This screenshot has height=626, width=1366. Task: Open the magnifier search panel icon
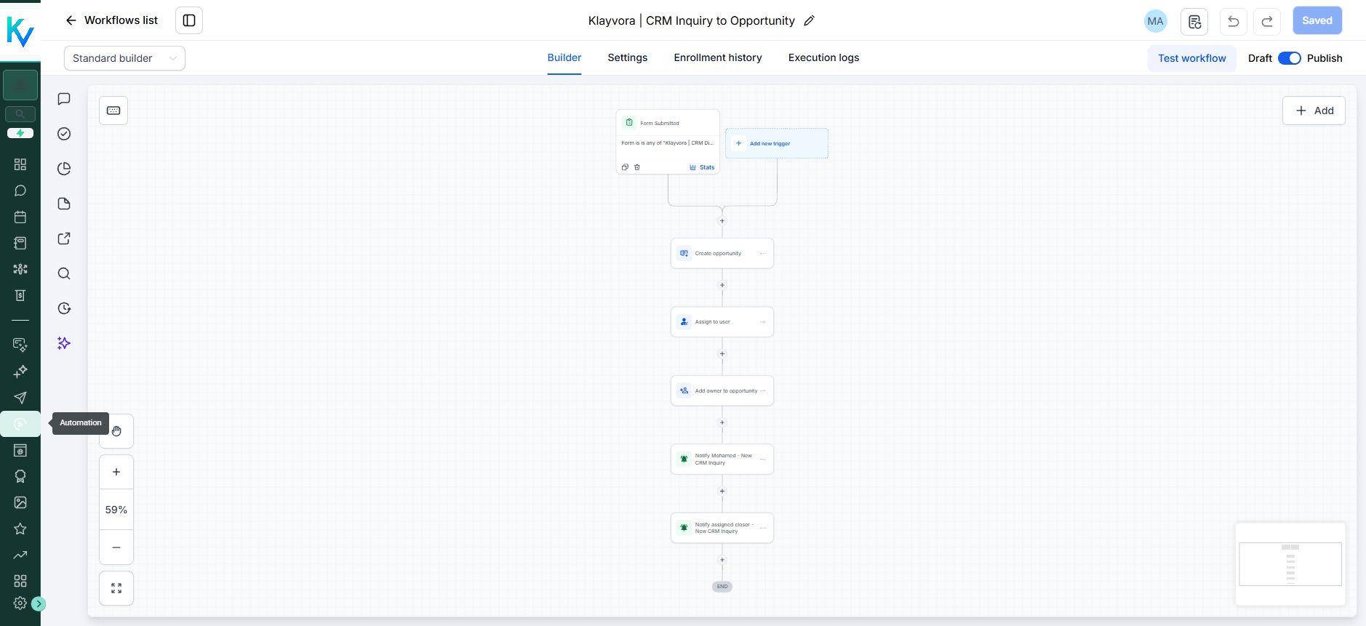pos(64,273)
